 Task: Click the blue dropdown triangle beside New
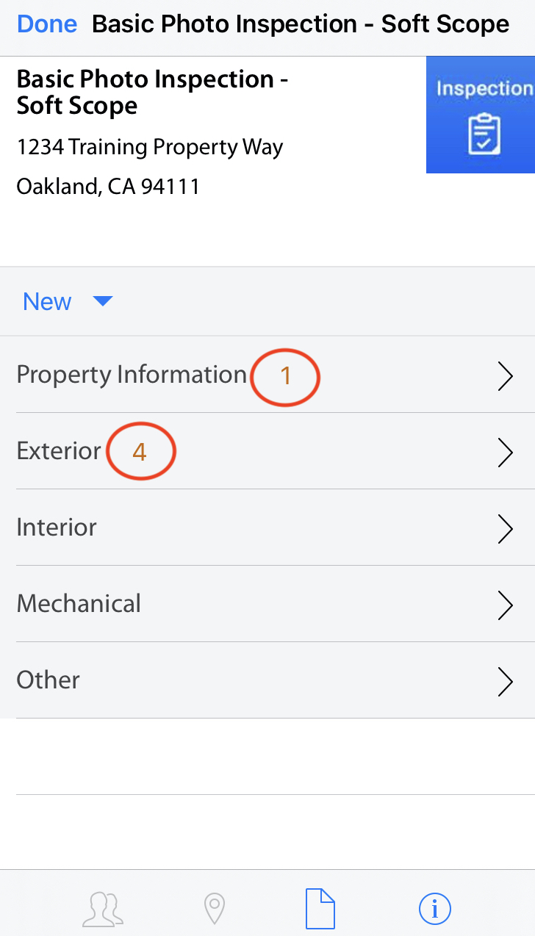click(x=103, y=301)
